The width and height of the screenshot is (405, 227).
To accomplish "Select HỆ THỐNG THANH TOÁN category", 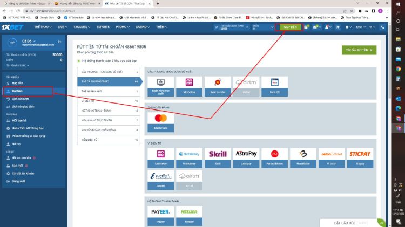I will coord(109,111).
